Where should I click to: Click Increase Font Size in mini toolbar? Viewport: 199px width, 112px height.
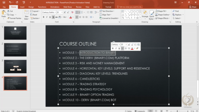click(129, 44)
